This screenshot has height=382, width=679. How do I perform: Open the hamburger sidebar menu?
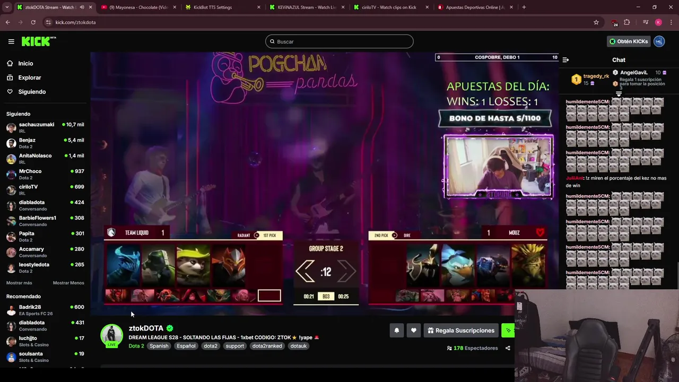click(x=11, y=41)
